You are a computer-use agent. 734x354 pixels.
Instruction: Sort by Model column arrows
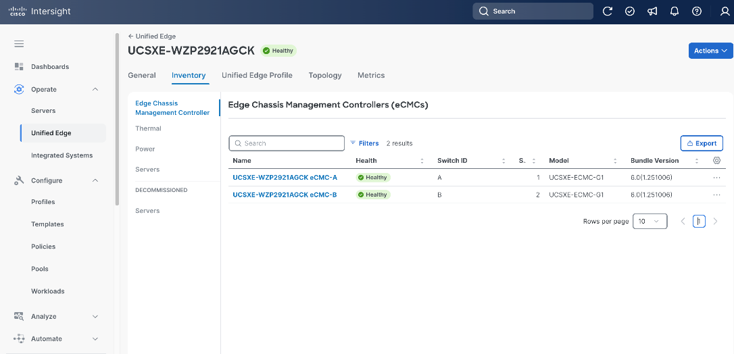pyautogui.click(x=615, y=161)
